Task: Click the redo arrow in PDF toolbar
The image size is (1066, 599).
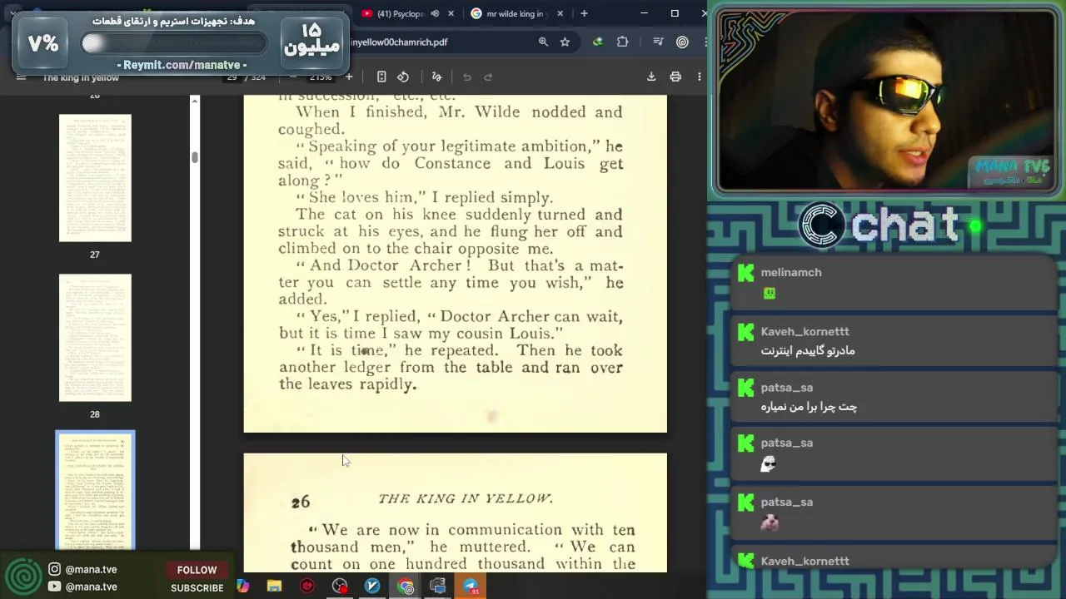Action: (x=489, y=77)
